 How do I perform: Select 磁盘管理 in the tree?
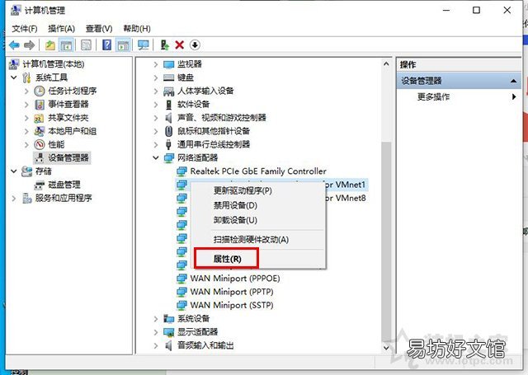pyautogui.click(x=64, y=185)
